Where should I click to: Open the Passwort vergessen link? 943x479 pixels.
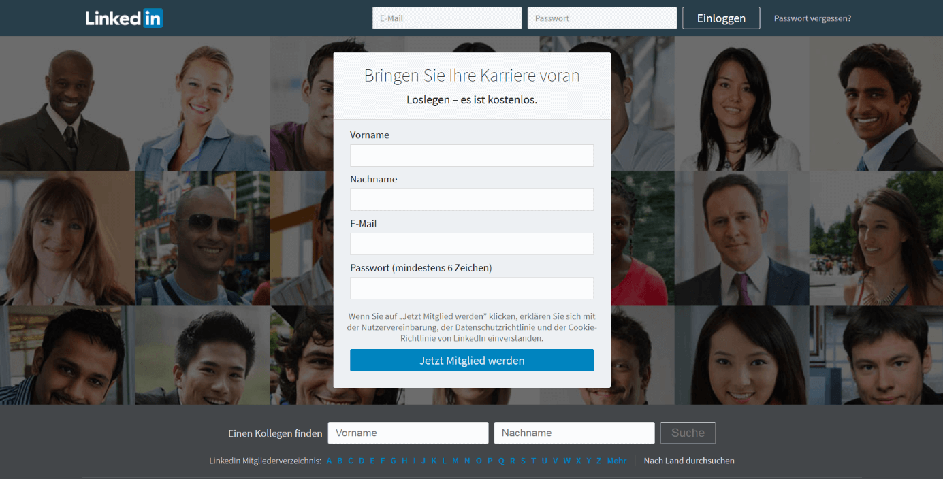pos(812,18)
